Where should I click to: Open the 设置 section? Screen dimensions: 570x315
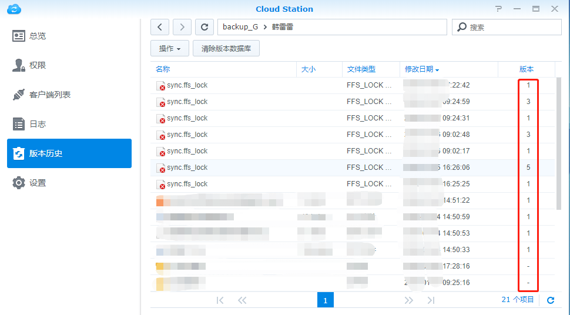coord(69,183)
